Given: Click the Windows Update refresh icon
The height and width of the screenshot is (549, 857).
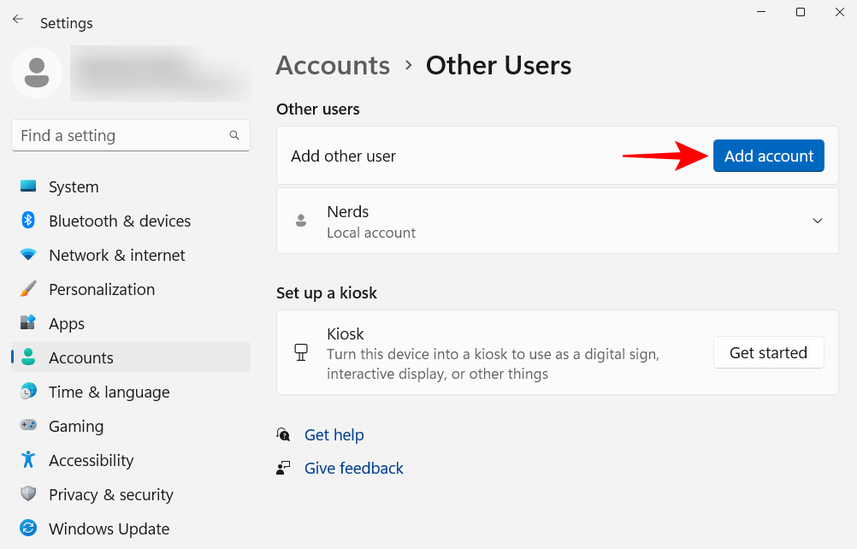Looking at the screenshot, I should coord(28,528).
